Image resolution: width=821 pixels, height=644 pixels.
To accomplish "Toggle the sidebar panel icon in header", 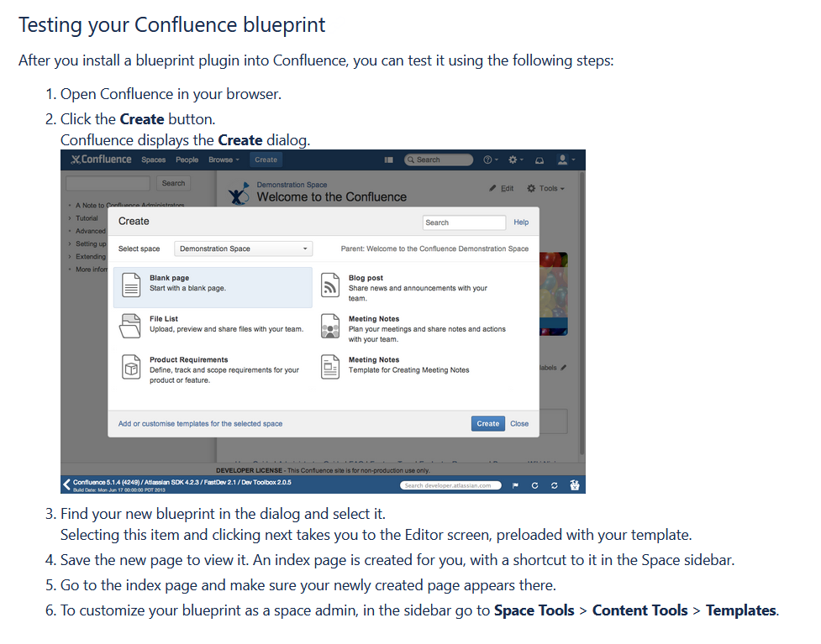I will click(x=388, y=160).
